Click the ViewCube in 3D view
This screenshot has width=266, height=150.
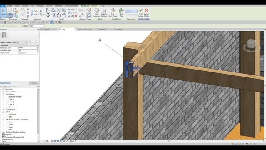tap(251, 45)
